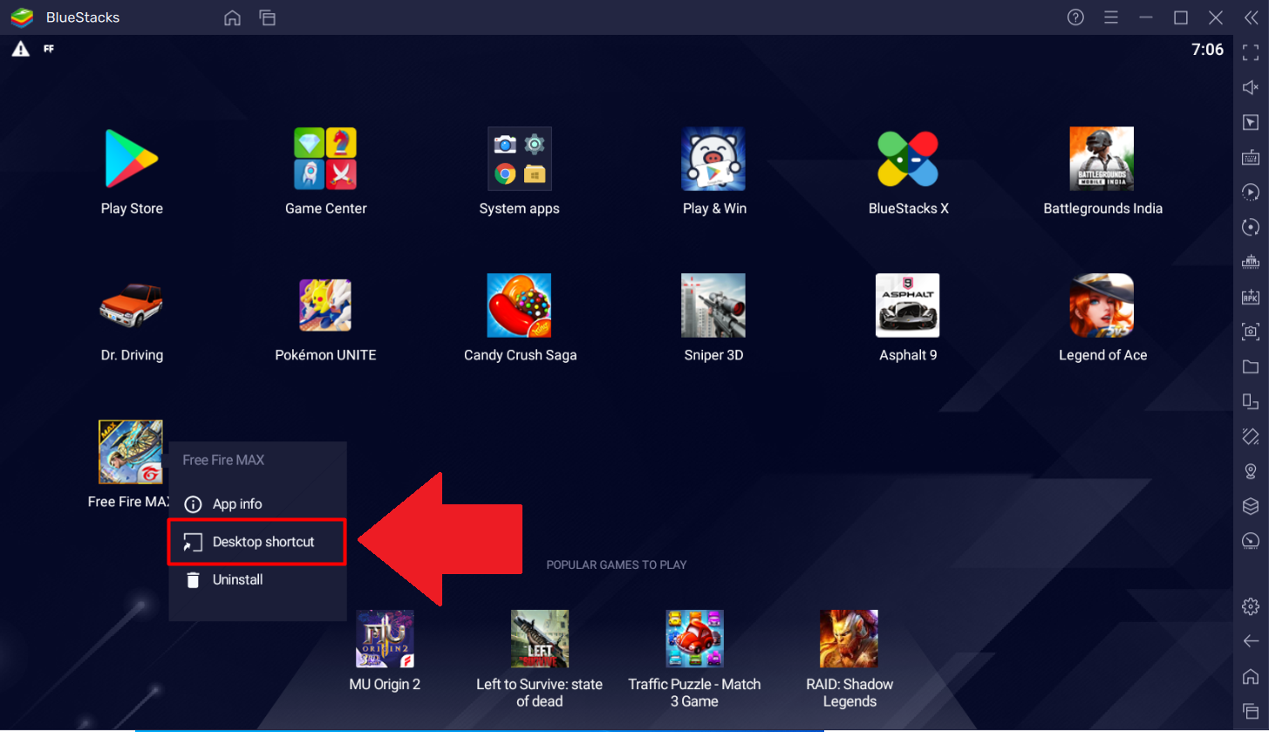This screenshot has width=1269, height=732.
Task: Choose App info in the context menu
Action: click(257, 504)
